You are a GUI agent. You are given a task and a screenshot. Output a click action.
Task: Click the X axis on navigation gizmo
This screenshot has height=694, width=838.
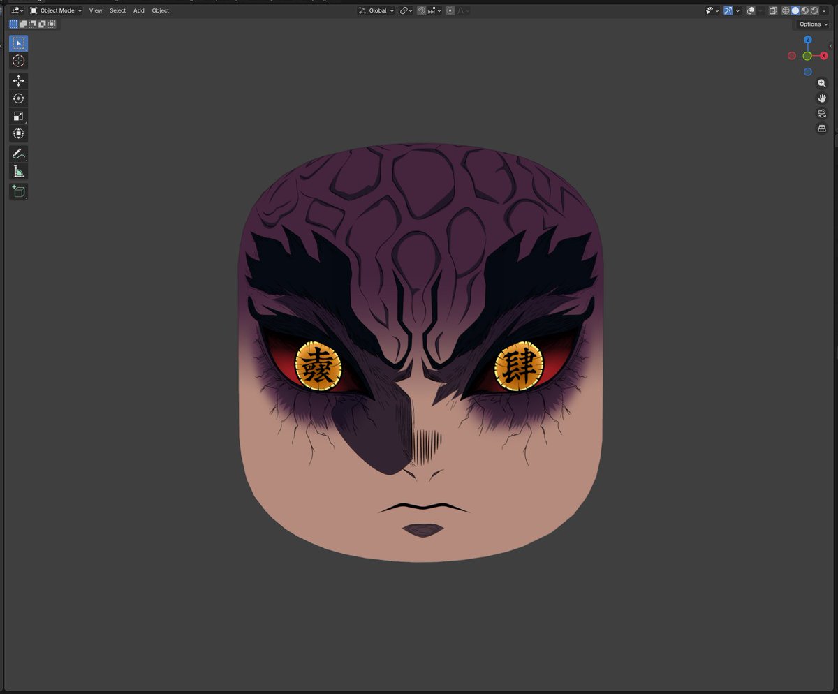[824, 56]
